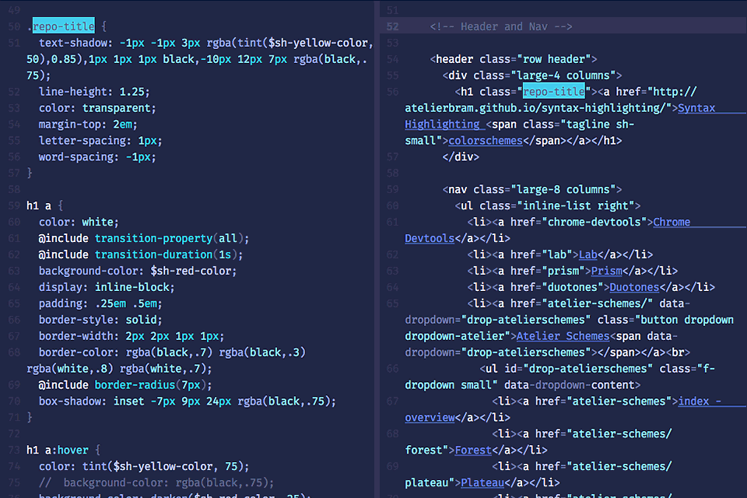
Task: Click the 'index -' underlined link text
Action: coord(700,402)
